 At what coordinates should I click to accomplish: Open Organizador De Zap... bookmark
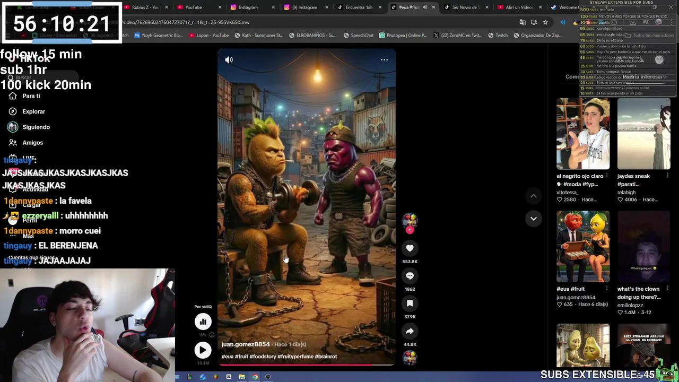click(537, 36)
